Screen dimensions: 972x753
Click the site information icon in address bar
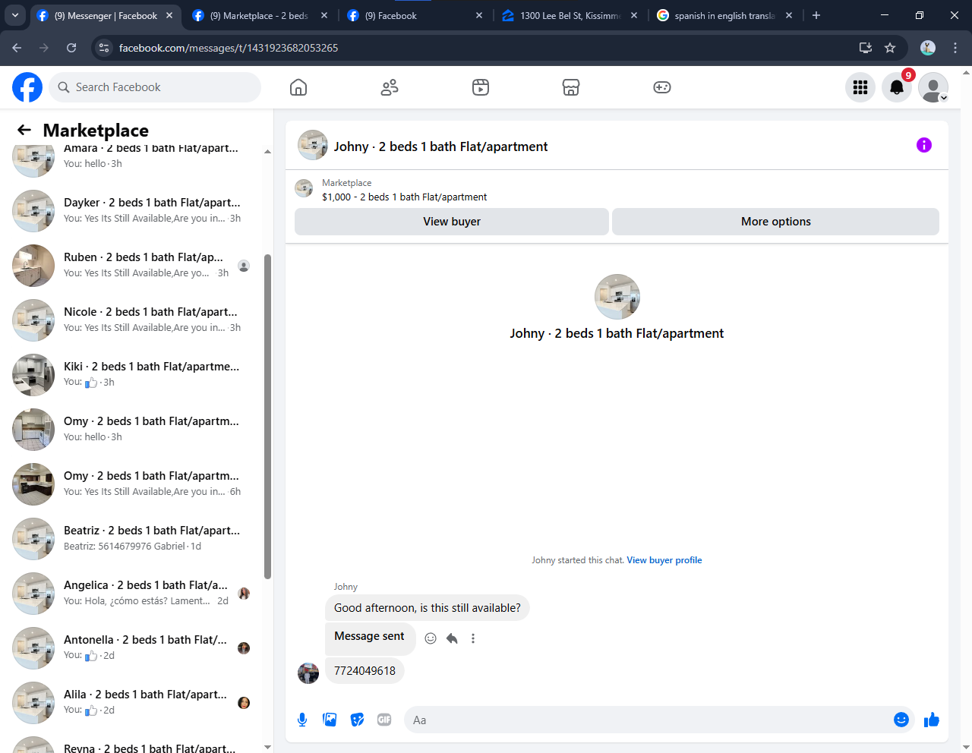pyautogui.click(x=104, y=48)
